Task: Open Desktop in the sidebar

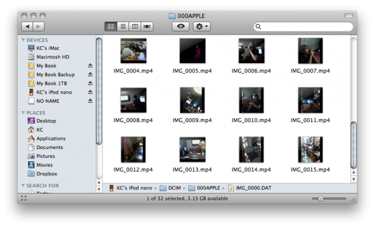Action: coord(46,120)
